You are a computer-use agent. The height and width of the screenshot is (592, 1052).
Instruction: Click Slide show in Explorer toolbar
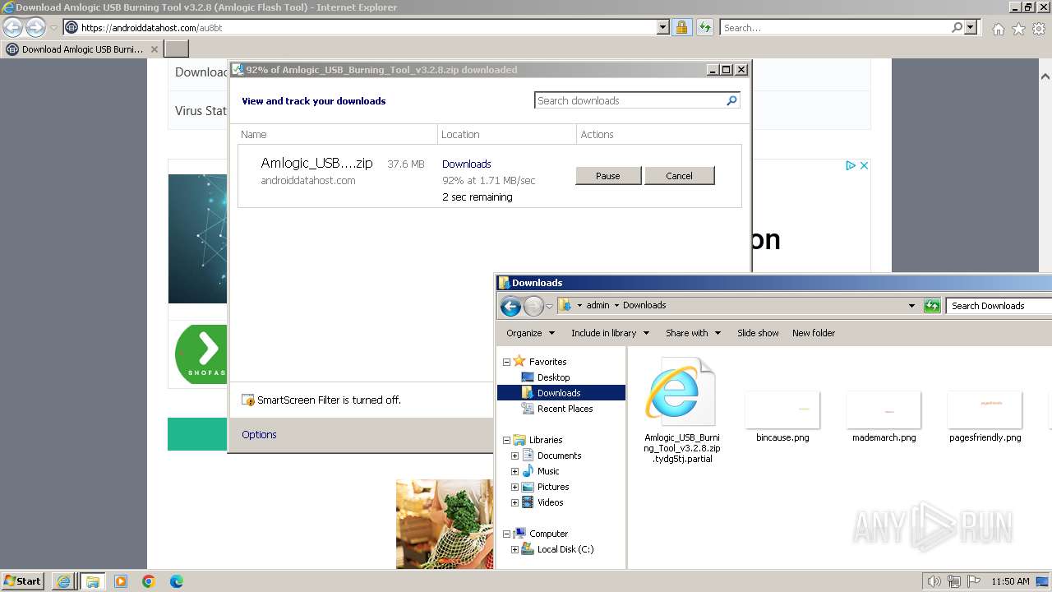758,333
